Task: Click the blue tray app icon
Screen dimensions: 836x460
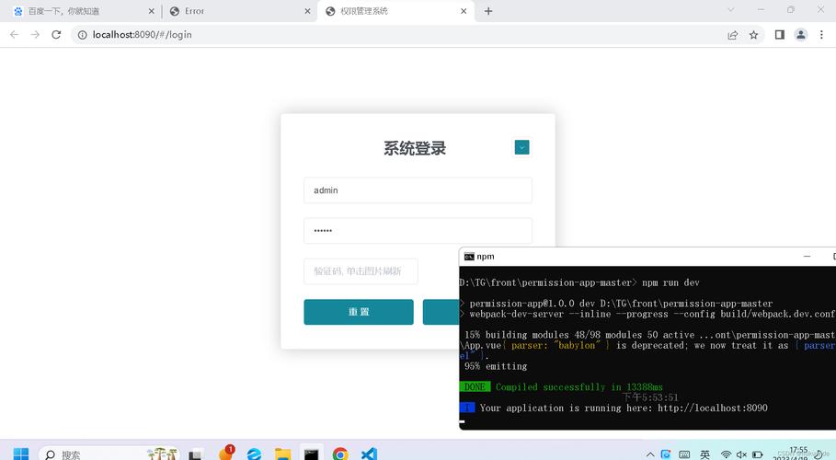Action: pos(665,454)
